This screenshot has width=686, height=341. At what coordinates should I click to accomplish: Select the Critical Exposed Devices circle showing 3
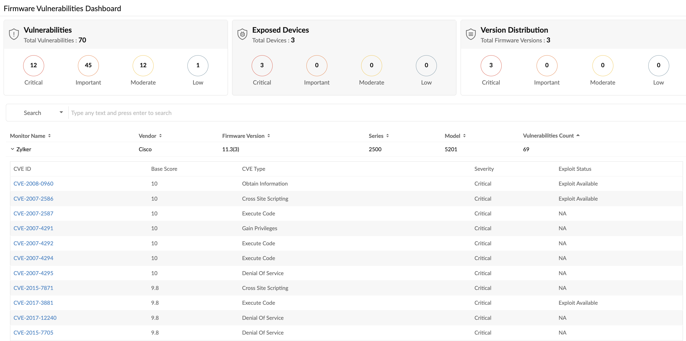click(262, 66)
